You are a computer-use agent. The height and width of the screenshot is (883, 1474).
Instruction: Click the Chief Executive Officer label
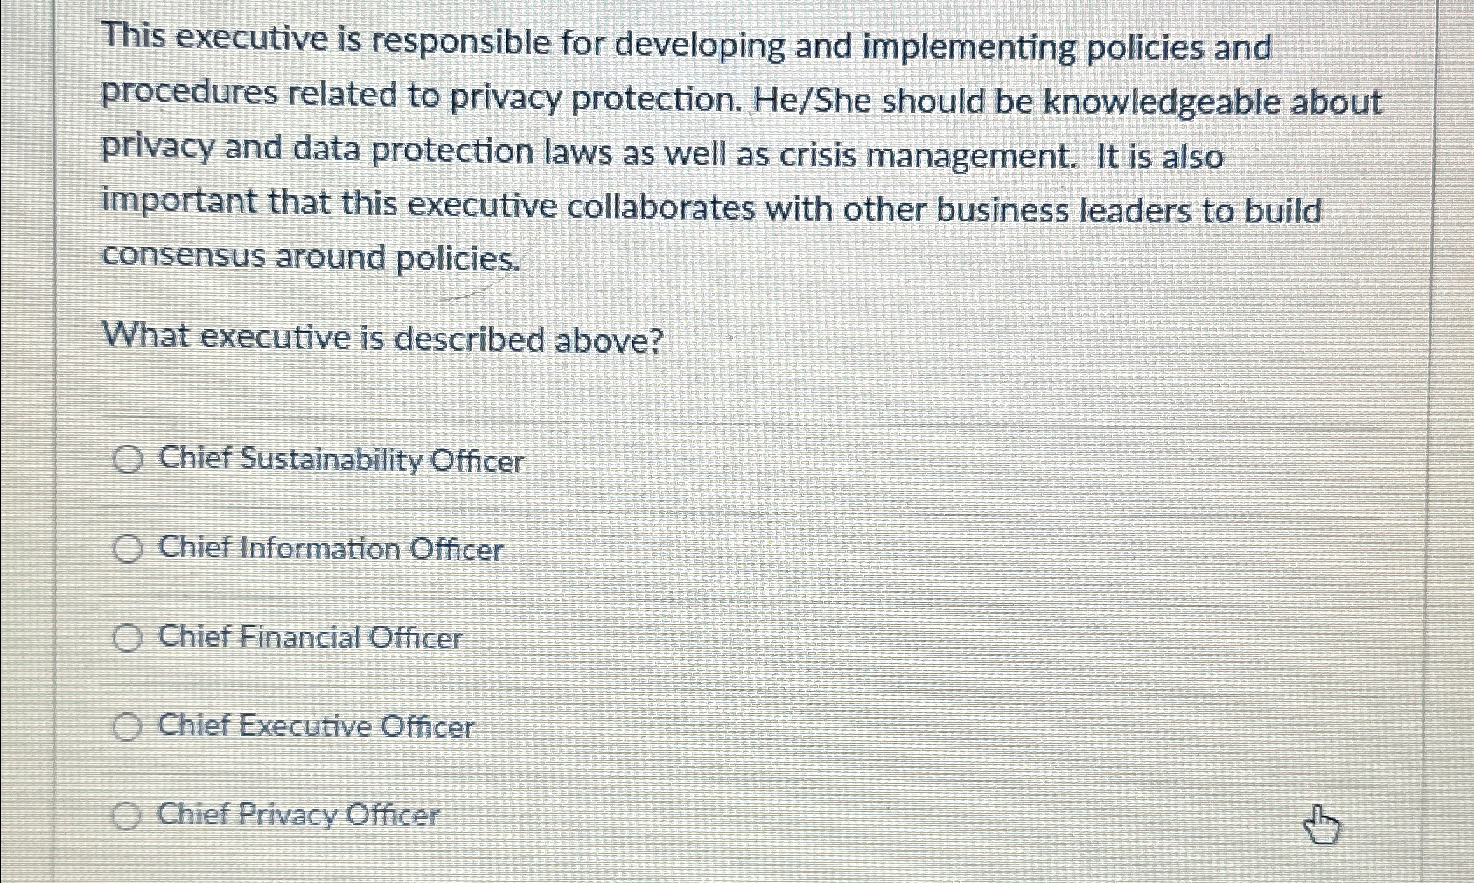click(315, 726)
